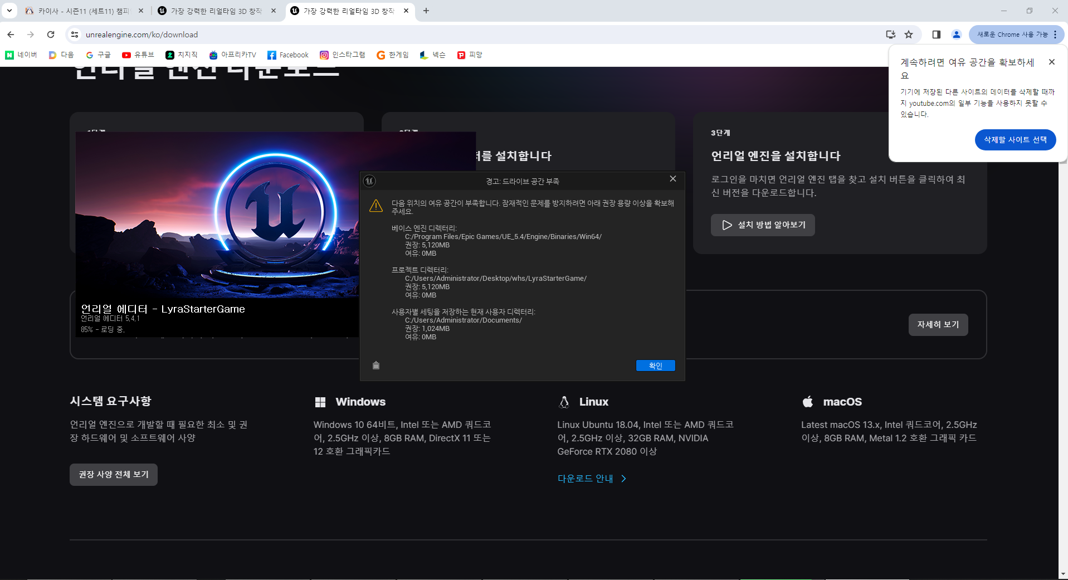Open the 다음 bookmark
This screenshot has width=1068, height=580.
(61, 55)
